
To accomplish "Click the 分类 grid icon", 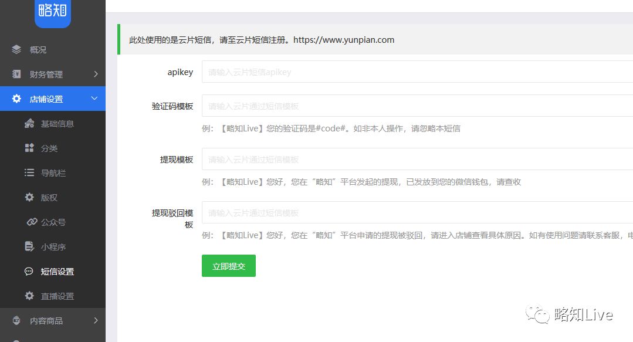I will (29, 148).
